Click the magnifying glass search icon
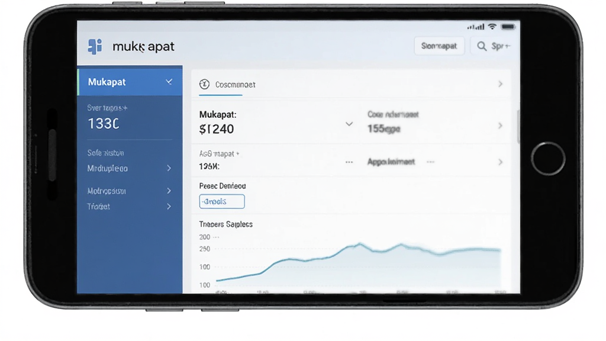This screenshot has width=606, height=341. tap(482, 46)
